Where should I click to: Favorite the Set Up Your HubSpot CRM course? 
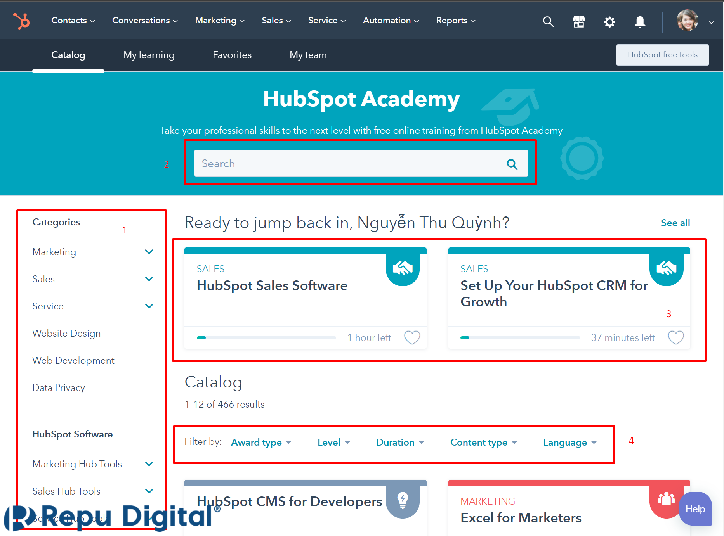coord(675,337)
